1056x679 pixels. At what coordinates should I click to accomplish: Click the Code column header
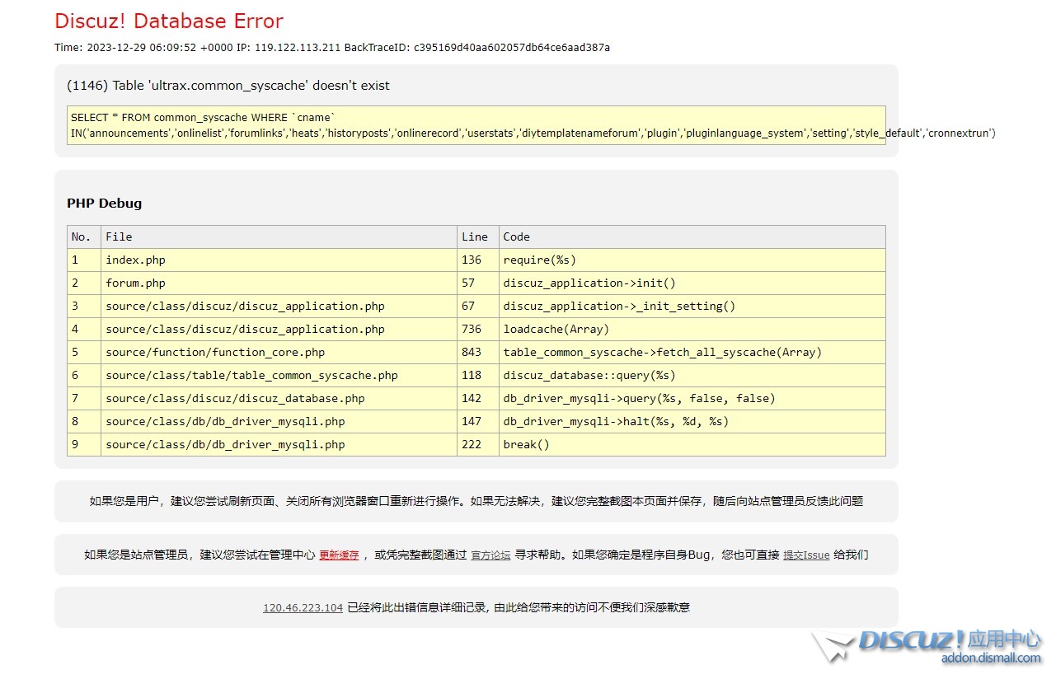point(517,237)
